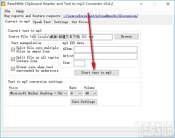
Task: Switch to the Speak Text tab
Action: coord(42,22)
